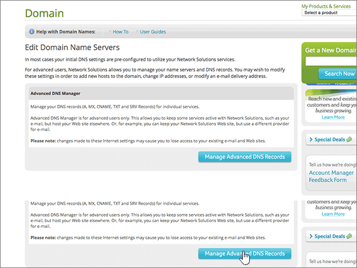The image size is (357, 268).
Task: Click the info icon beside Help with Domain Names
Action: click(32, 32)
